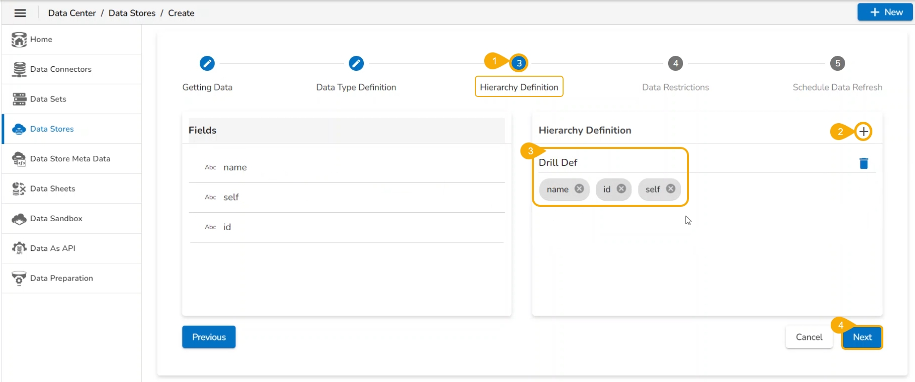The width and height of the screenshot is (915, 382).
Task: Remove the name chip from Drill Def
Action: tap(579, 189)
